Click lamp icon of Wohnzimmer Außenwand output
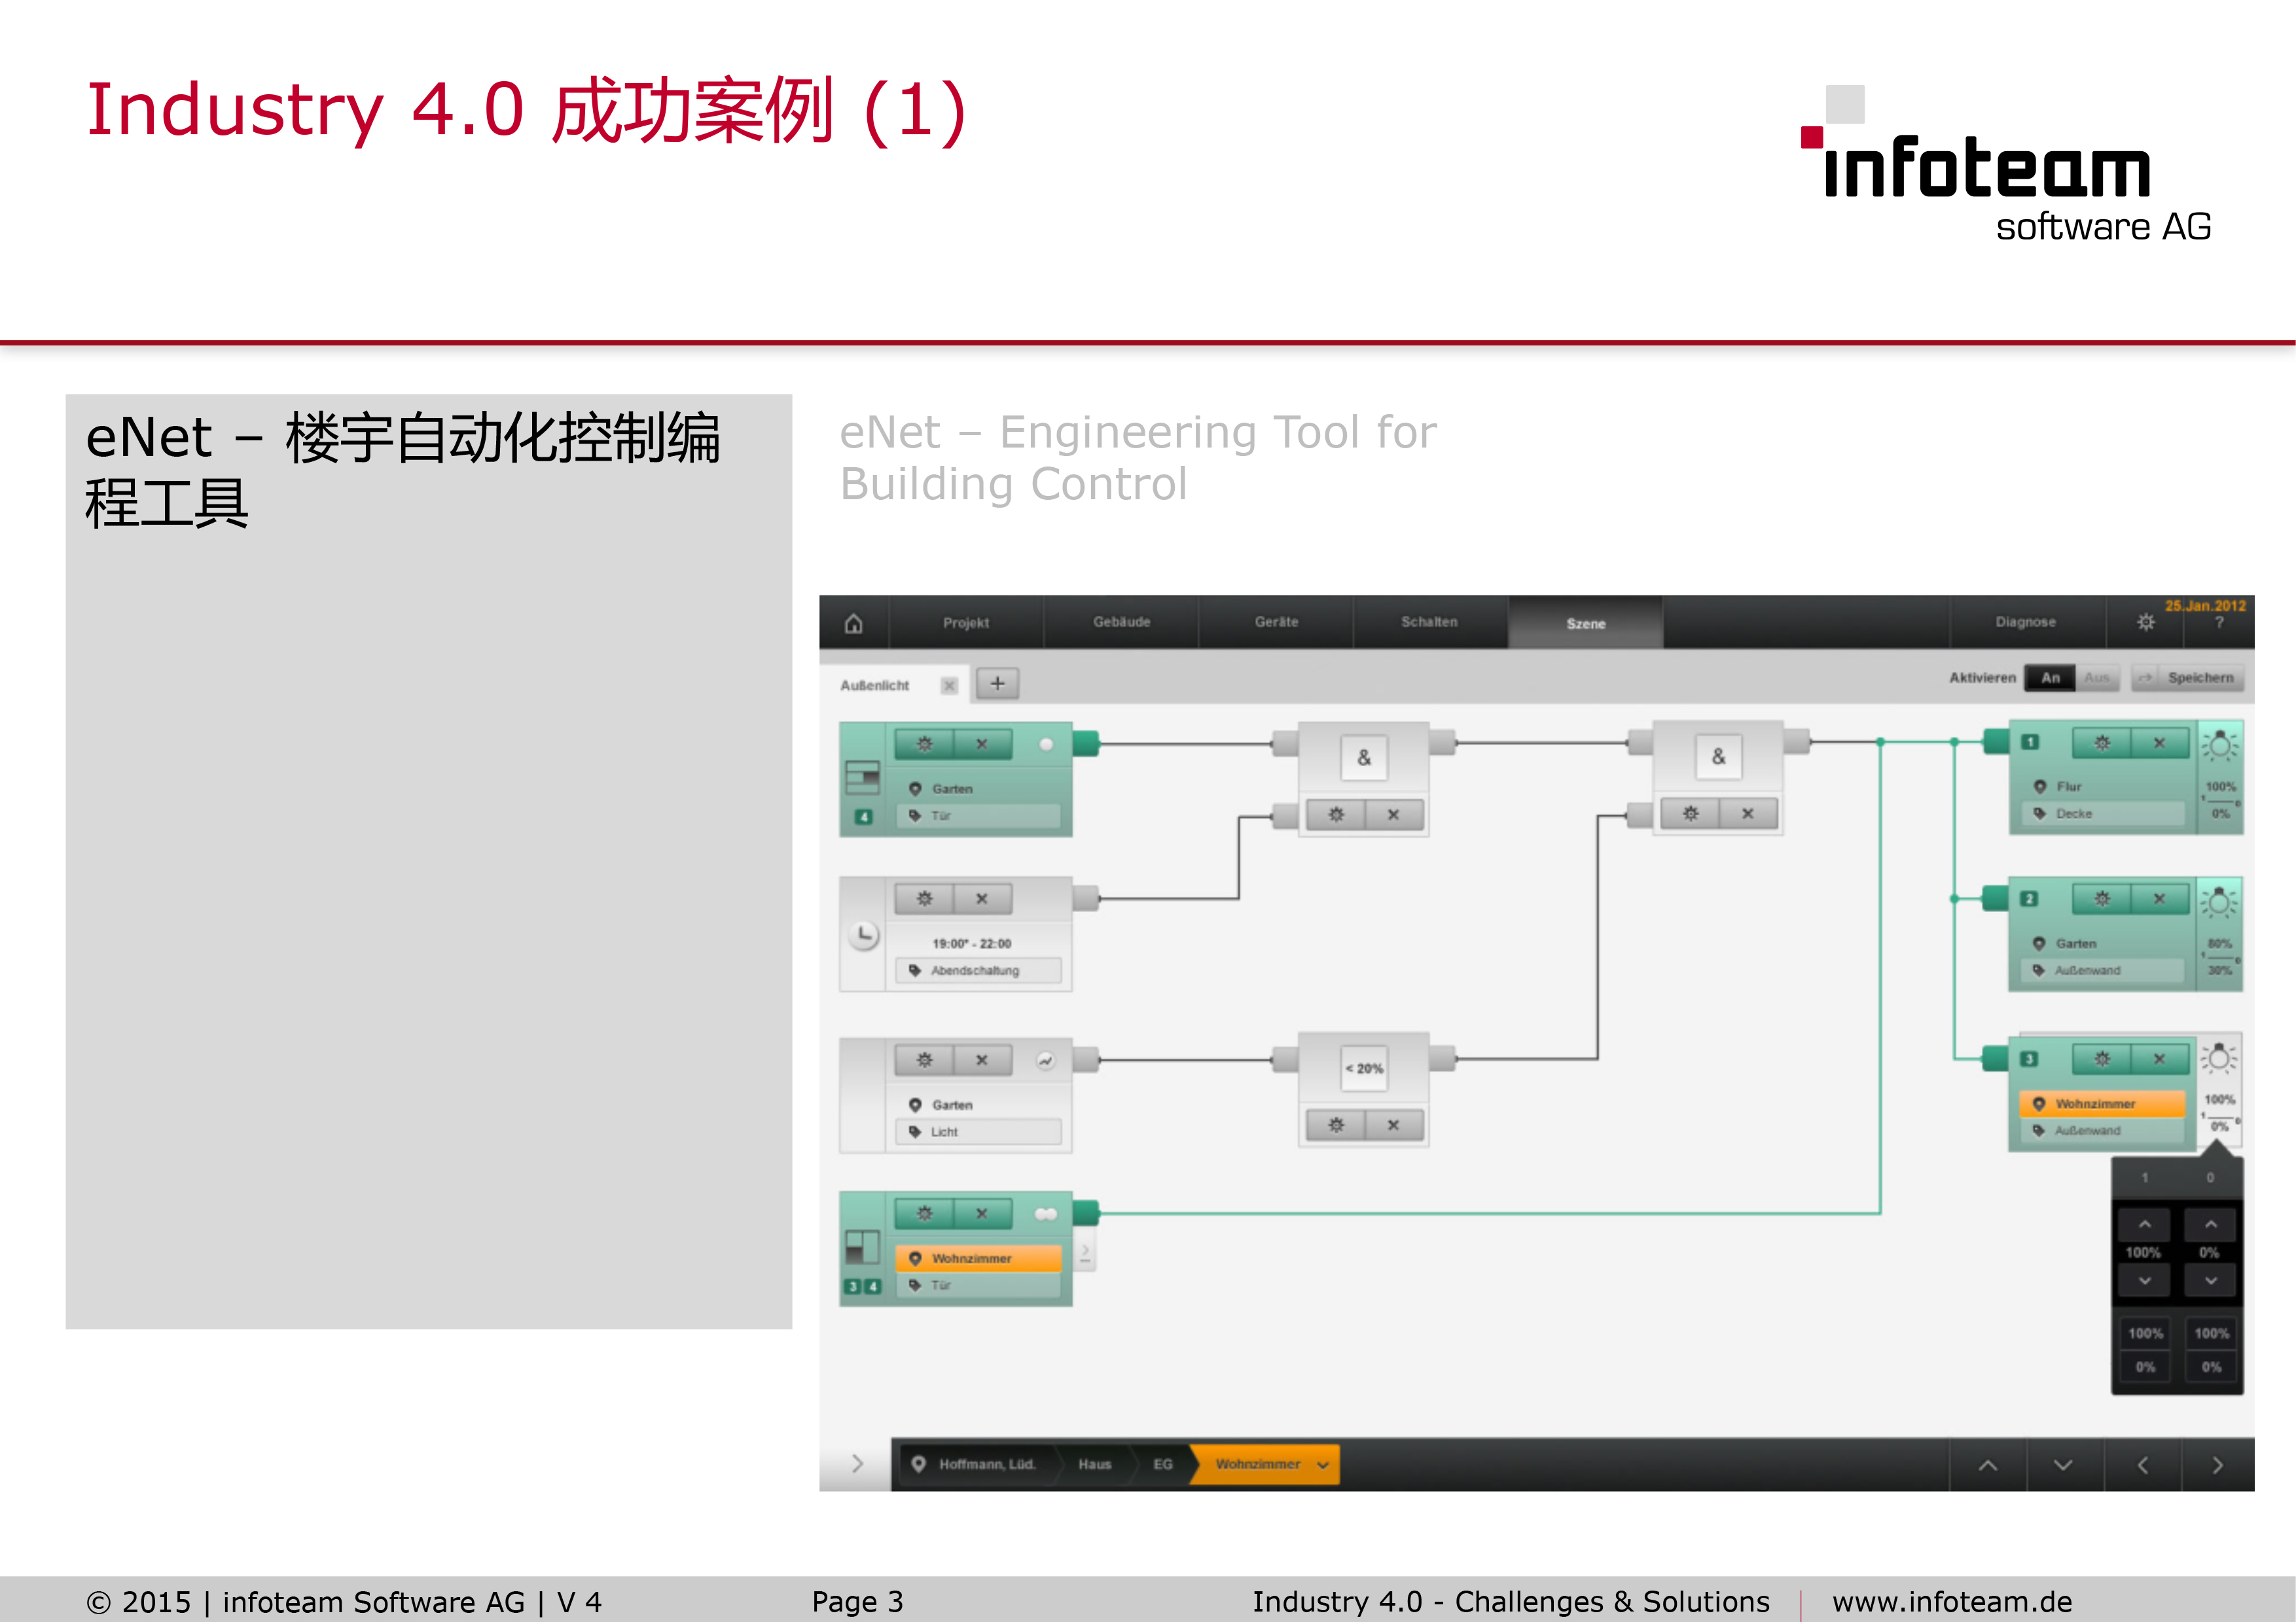 pos(2219,1059)
